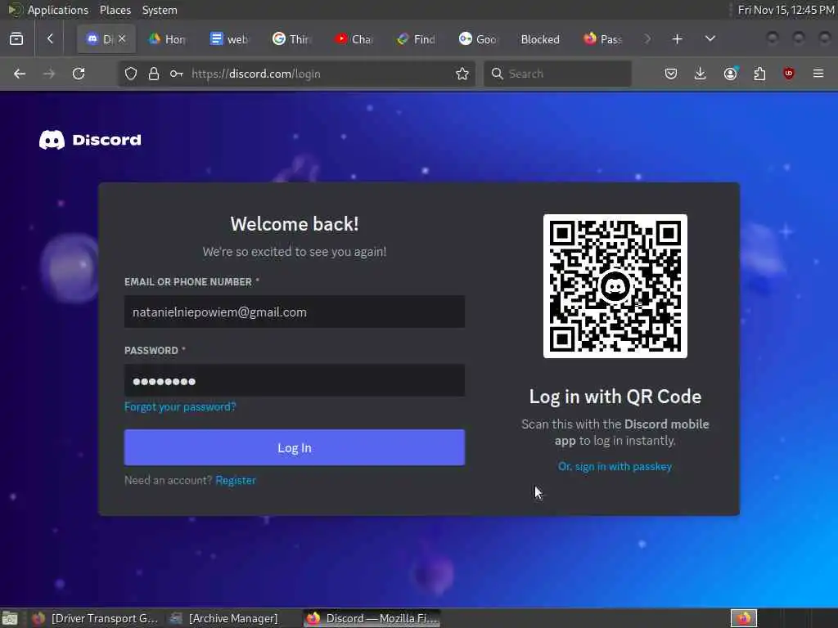
Task: Click the uBlock Origin icon
Action: point(789,74)
